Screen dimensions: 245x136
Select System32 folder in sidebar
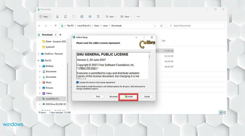pyautogui.click(x=48, y=47)
